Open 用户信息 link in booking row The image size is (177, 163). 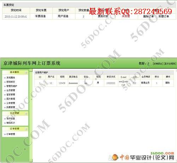(x=63, y=16)
